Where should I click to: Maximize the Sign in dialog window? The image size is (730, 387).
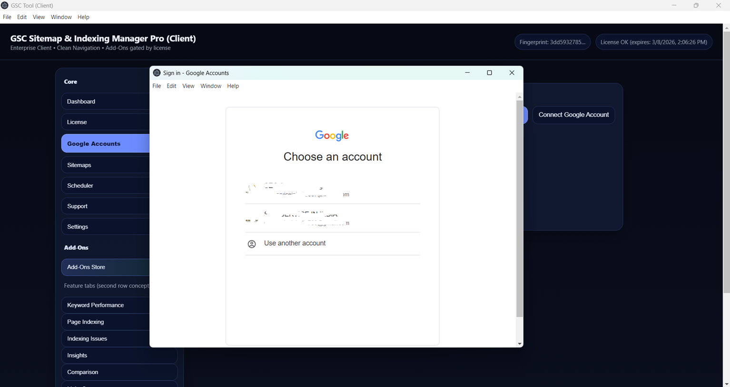click(x=489, y=73)
